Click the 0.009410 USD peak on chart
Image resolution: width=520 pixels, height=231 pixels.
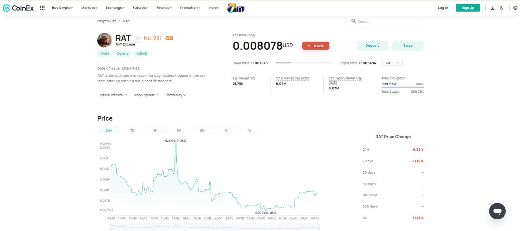pos(175,144)
